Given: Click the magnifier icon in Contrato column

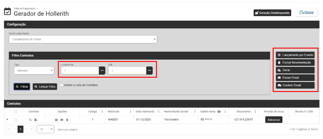Looking at the screenshot, I should (x=30, y=120).
